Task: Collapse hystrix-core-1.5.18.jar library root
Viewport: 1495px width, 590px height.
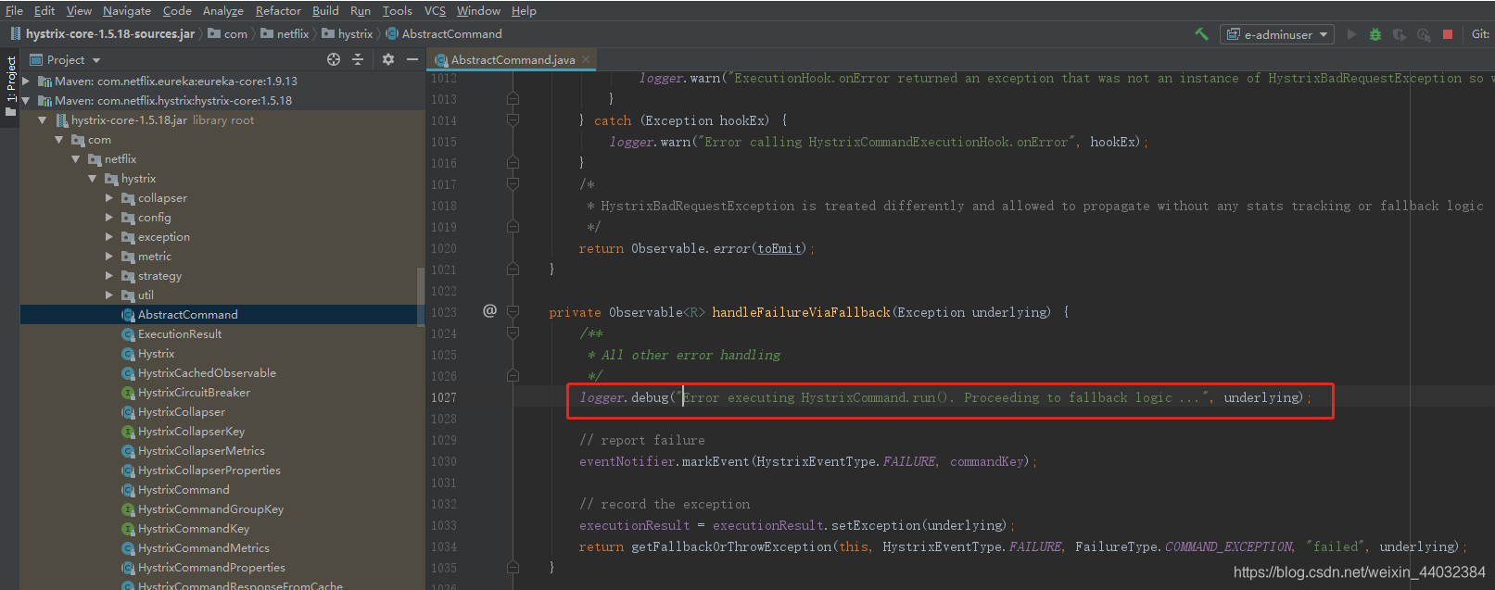Action: pos(42,119)
